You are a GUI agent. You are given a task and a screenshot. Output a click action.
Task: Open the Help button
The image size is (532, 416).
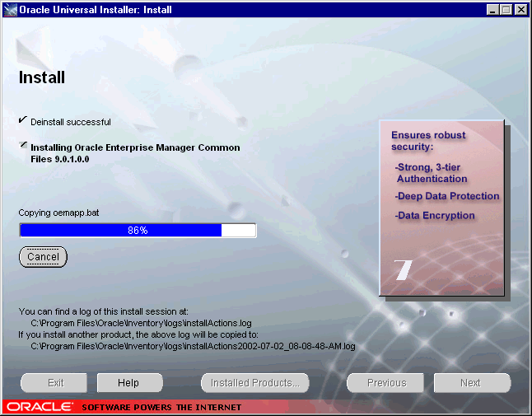[x=130, y=383]
